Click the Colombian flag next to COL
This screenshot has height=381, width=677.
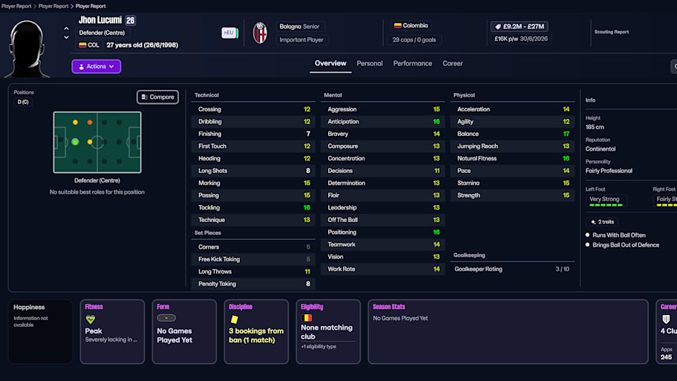tap(82, 45)
